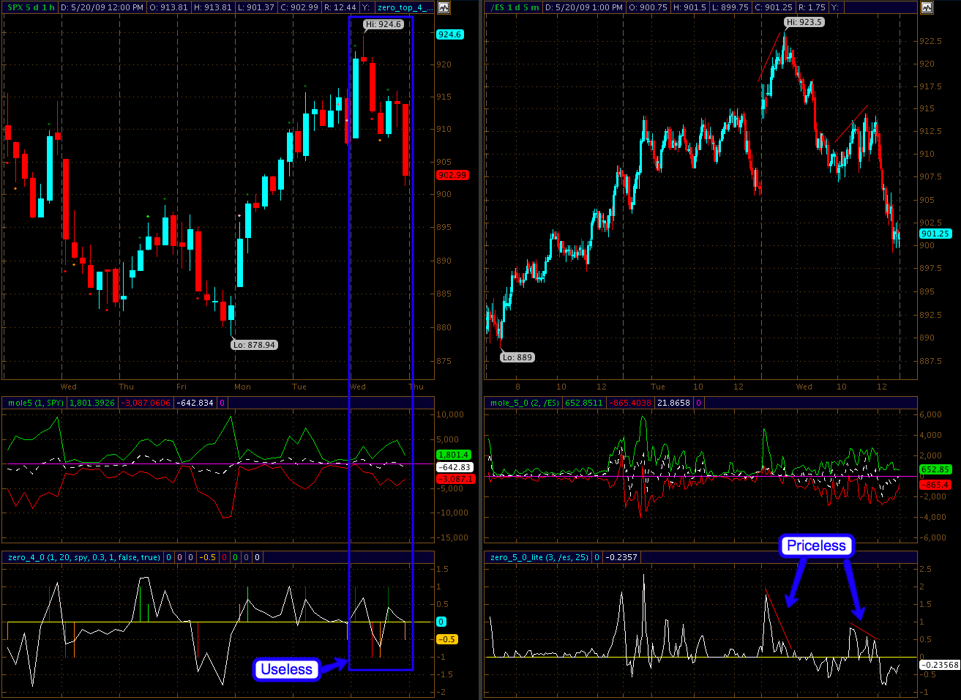This screenshot has width=961, height=700.
Task: Open the mole5 (1, SPY) study header
Action: point(36,403)
